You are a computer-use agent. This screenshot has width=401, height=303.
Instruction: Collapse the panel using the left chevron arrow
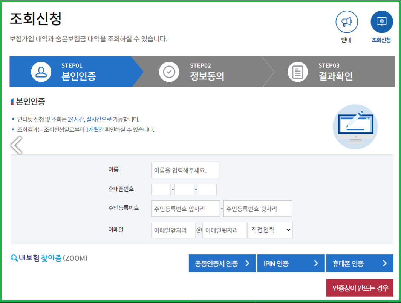coord(16,145)
